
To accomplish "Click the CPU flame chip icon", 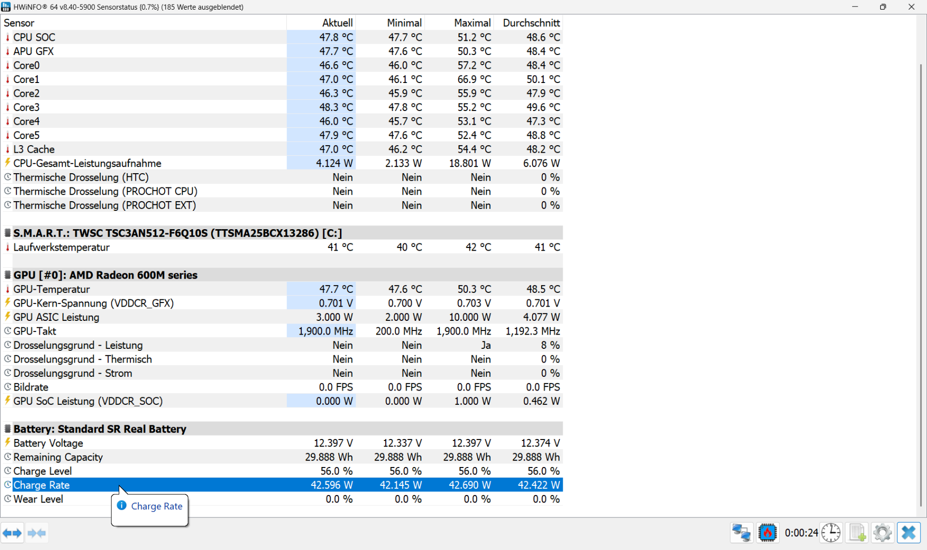I will tap(767, 533).
